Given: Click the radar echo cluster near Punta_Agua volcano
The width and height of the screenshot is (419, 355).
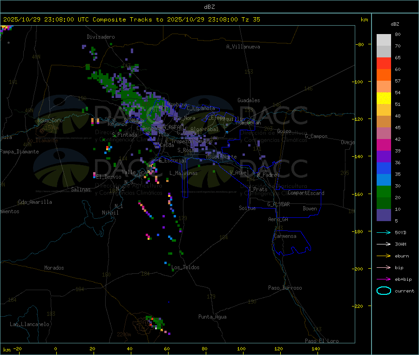Looking at the screenshot, I should [156, 323].
